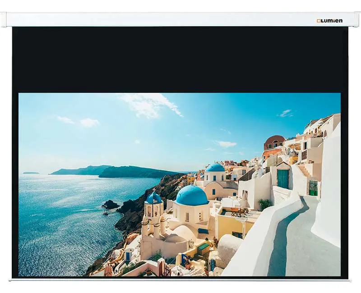
Task: Click the small blue dome on the bell tower
Action: [154, 197]
